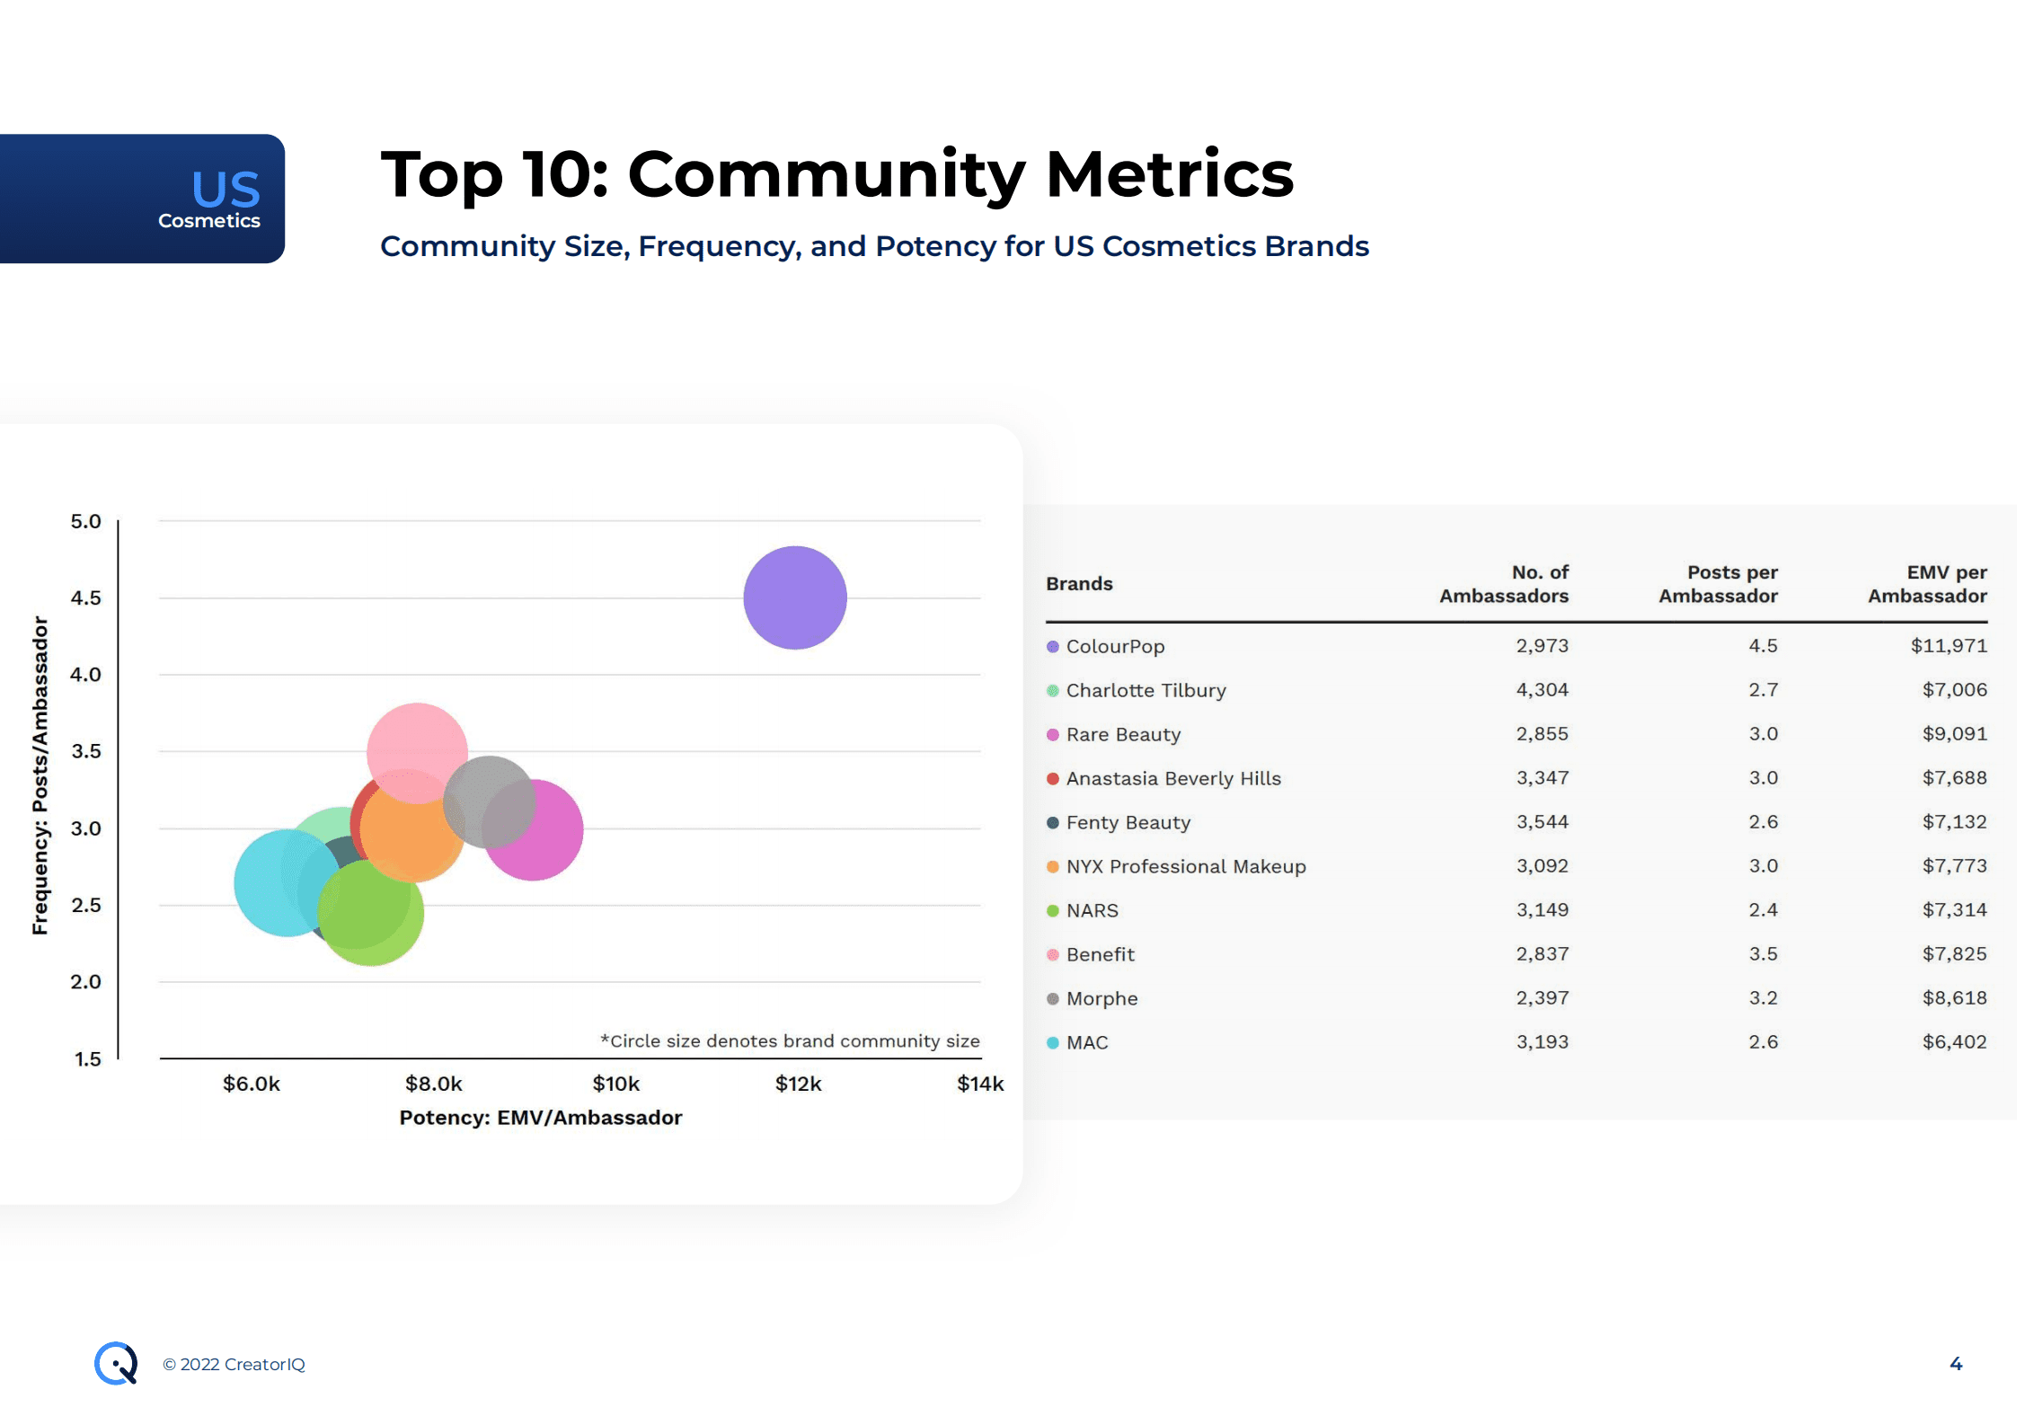Select the Fenty Beauty table row label
2017x1425 pixels.
coord(1128,822)
